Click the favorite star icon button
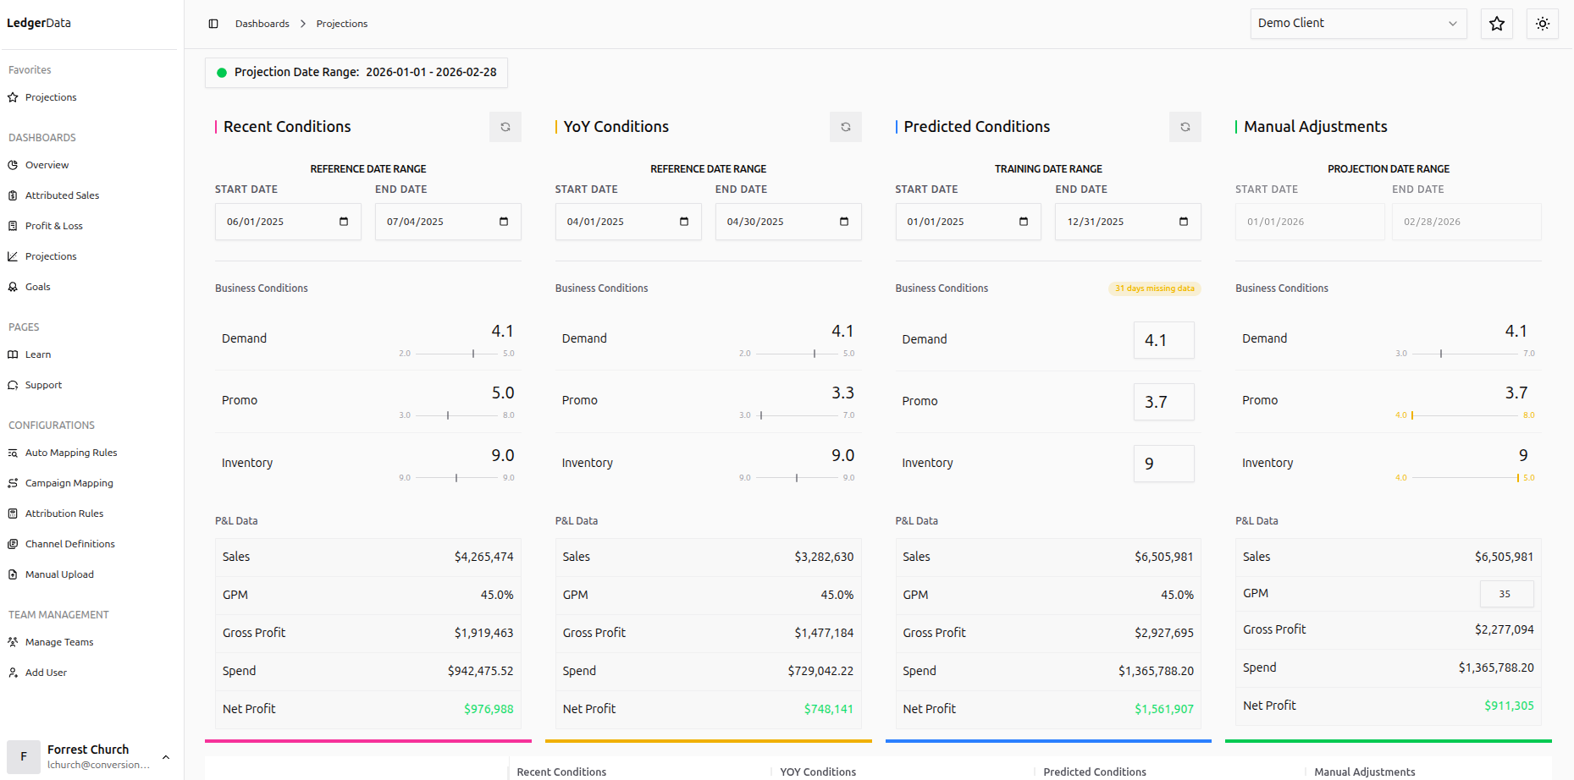 click(x=1497, y=24)
